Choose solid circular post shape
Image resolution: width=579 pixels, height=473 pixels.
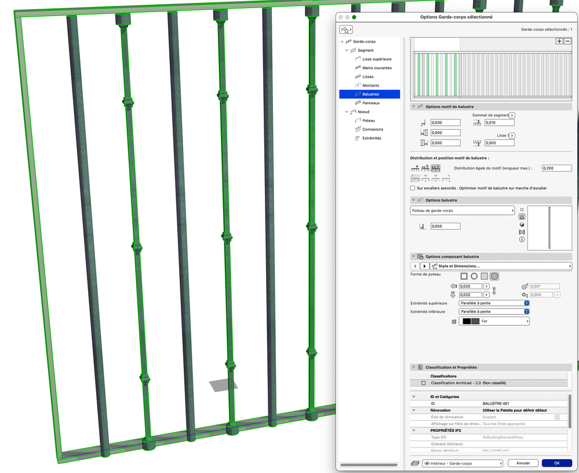tap(494, 276)
